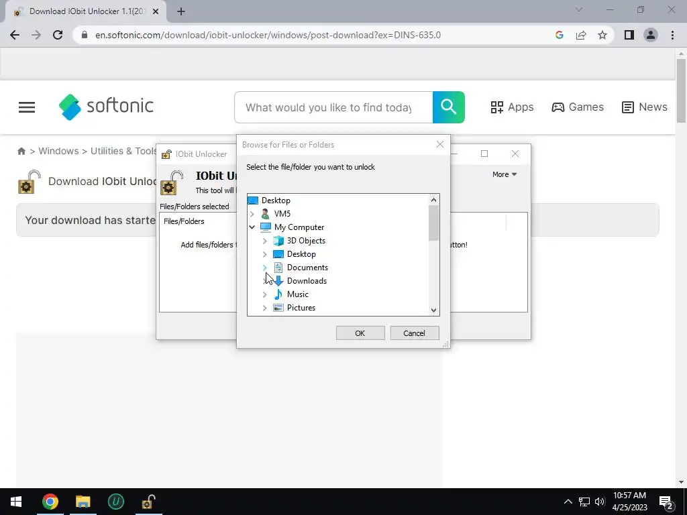Select the Download IObit Unlocker tab

point(85,12)
